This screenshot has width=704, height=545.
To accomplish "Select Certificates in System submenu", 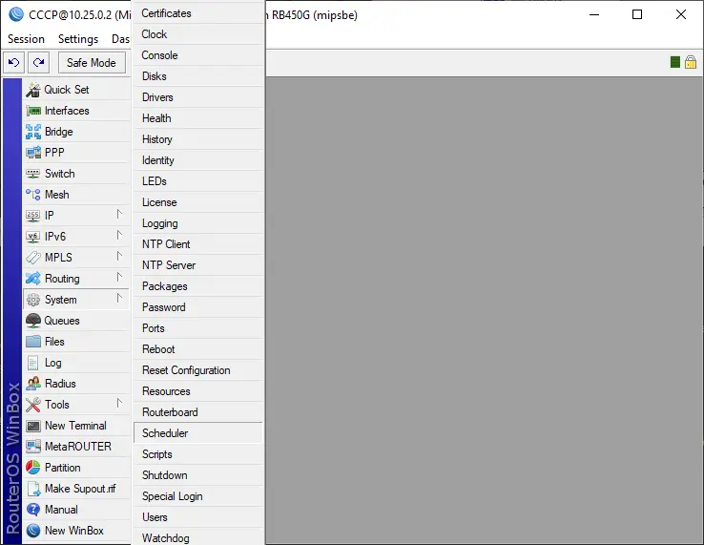I will click(x=198, y=13).
